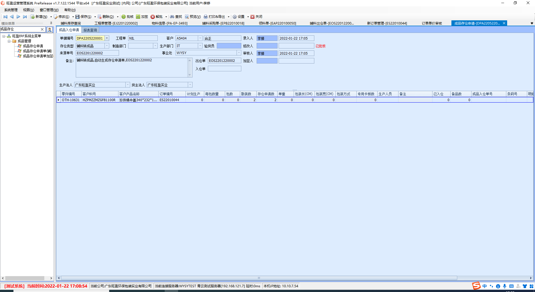
Task: Click the 预览(V) preview toolbar button
Action: pos(193,17)
